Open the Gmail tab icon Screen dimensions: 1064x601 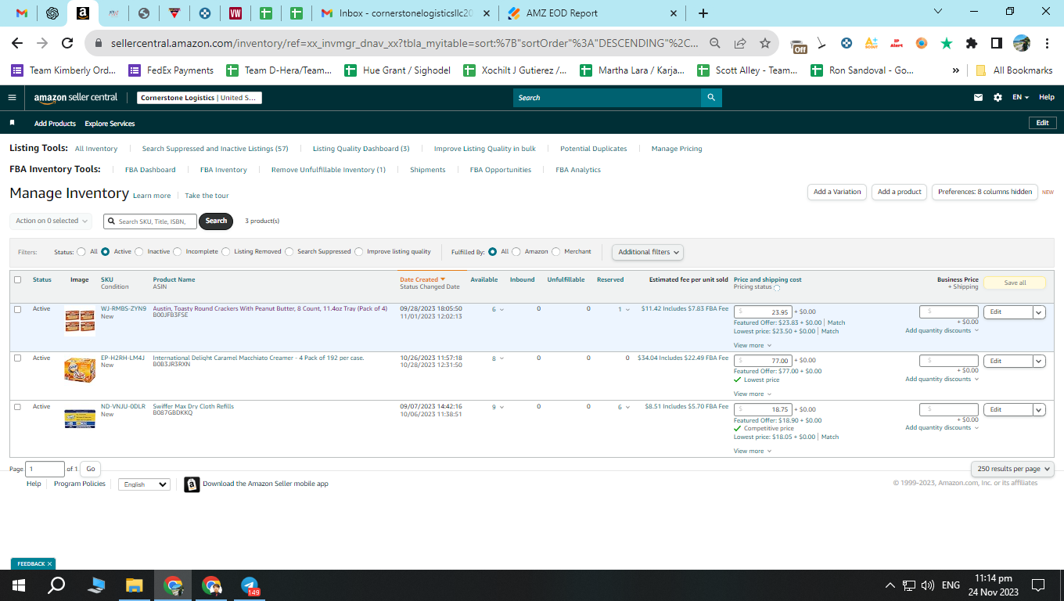22,13
